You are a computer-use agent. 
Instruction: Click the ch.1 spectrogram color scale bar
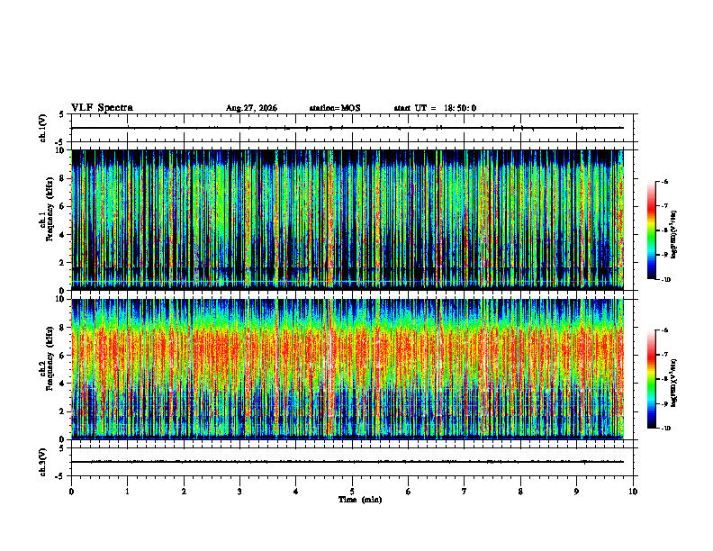pos(651,230)
